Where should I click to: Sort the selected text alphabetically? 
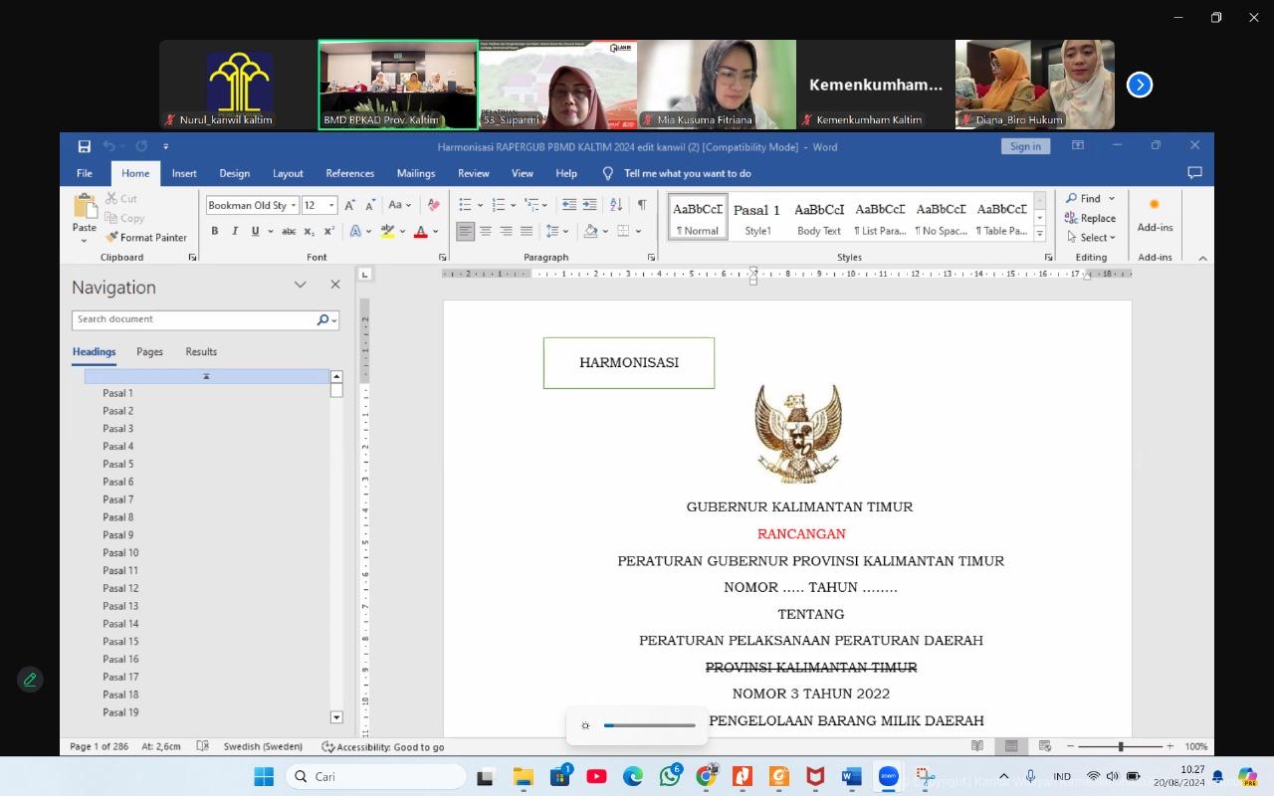click(x=616, y=205)
